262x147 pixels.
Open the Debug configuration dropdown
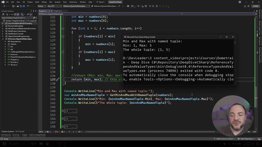pos(41,6)
